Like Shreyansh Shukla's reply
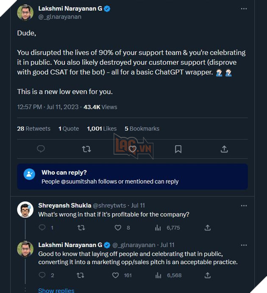 pos(118,227)
